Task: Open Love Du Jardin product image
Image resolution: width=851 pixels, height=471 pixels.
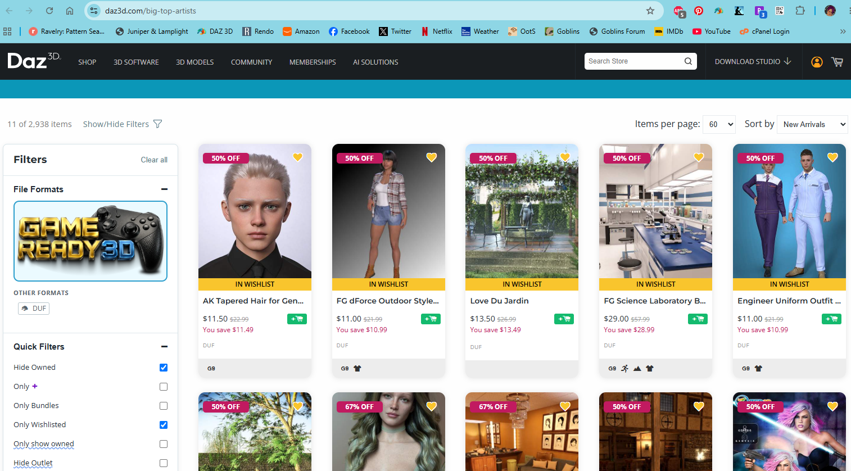Action: point(522,211)
